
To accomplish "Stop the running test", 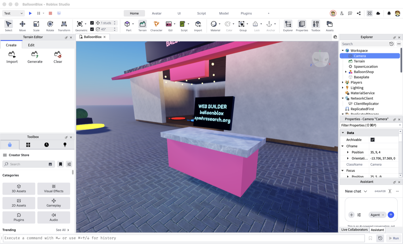I will click(x=50, y=13).
